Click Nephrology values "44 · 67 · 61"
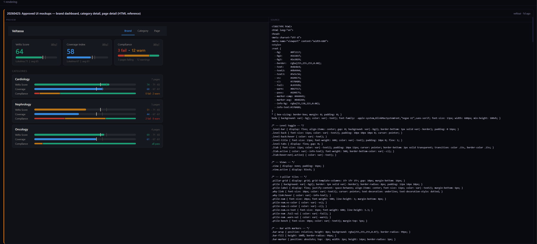Image resolution: width=537 pixels, height=244 pixels. tap(153, 114)
